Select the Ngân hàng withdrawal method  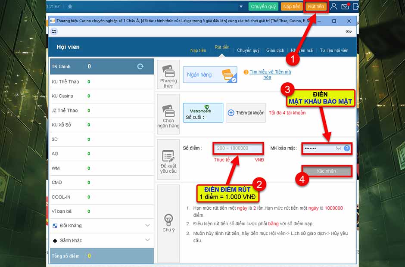pyautogui.click(x=210, y=75)
